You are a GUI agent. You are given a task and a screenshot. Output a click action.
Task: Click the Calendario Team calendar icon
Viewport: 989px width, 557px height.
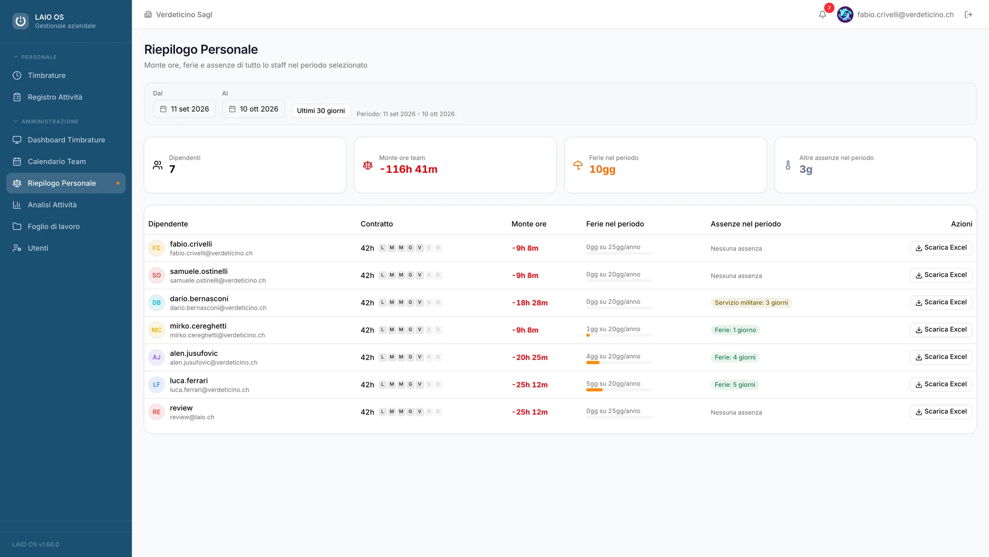point(17,161)
